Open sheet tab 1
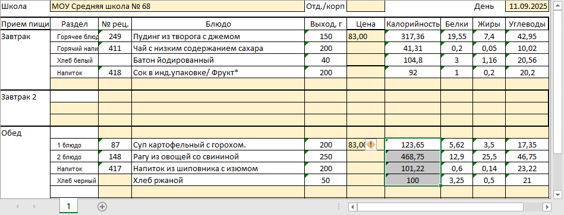This screenshot has height=215, width=564. [68, 206]
